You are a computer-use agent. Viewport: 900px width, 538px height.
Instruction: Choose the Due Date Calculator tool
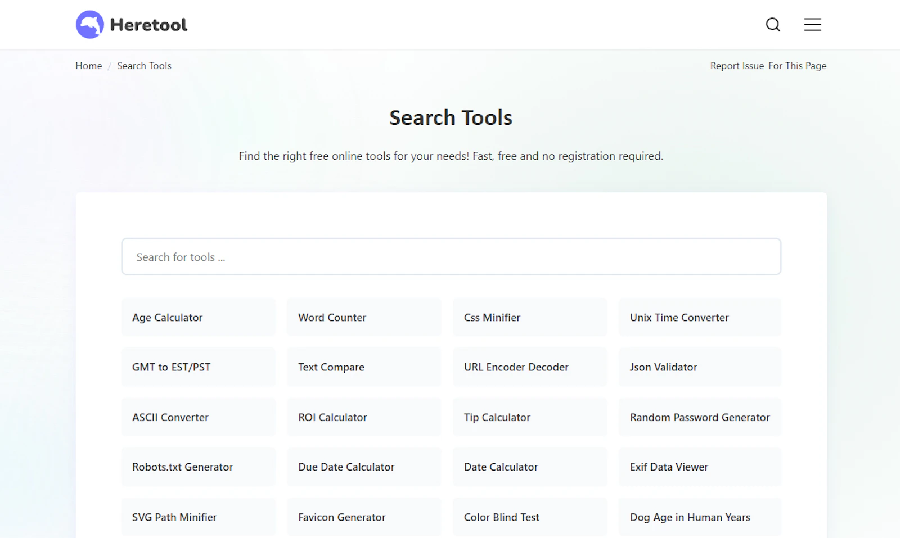[364, 467]
